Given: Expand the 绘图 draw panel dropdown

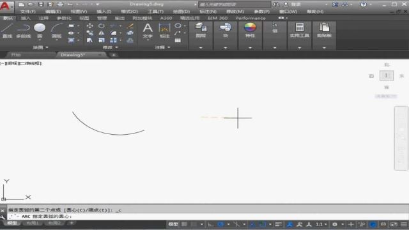Looking at the screenshot, I should click(41, 47).
